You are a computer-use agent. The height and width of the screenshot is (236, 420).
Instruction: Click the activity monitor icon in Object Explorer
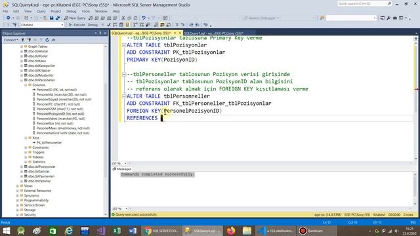pyautogui.click(x=54, y=40)
